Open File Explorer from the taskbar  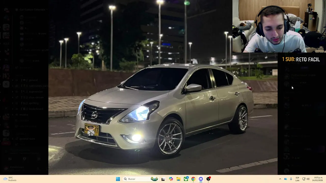pos(178,179)
